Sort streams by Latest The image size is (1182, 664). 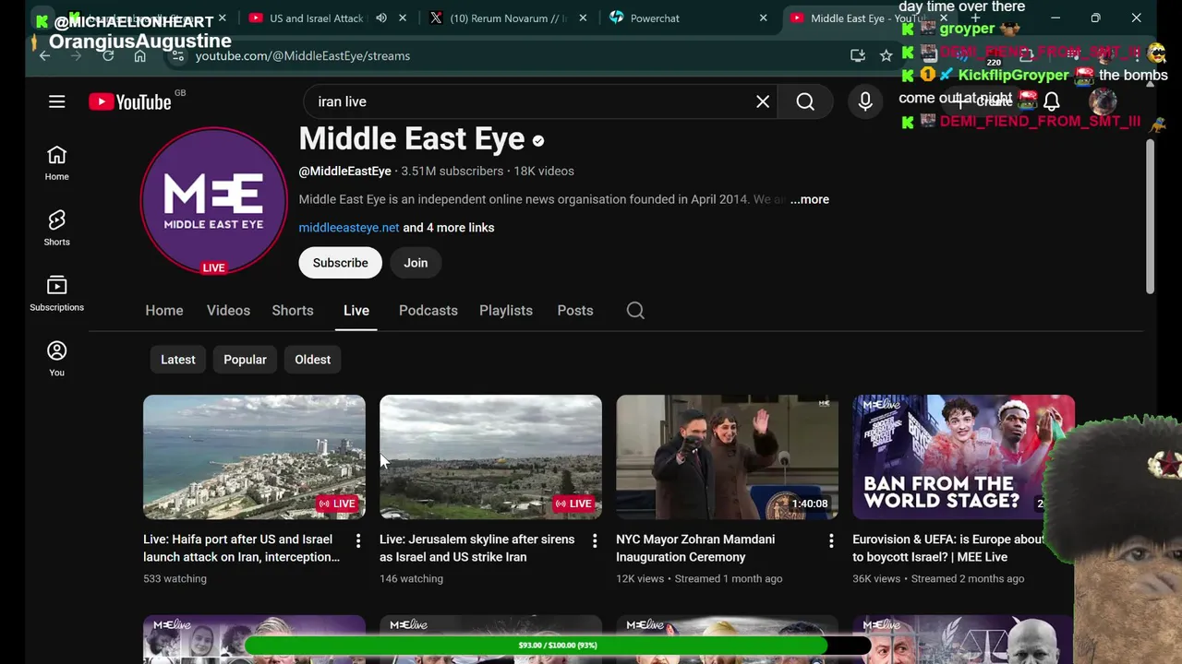point(178,360)
